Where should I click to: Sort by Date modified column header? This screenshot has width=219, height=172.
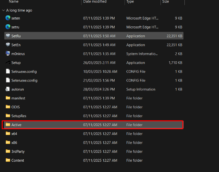click(94, 2)
